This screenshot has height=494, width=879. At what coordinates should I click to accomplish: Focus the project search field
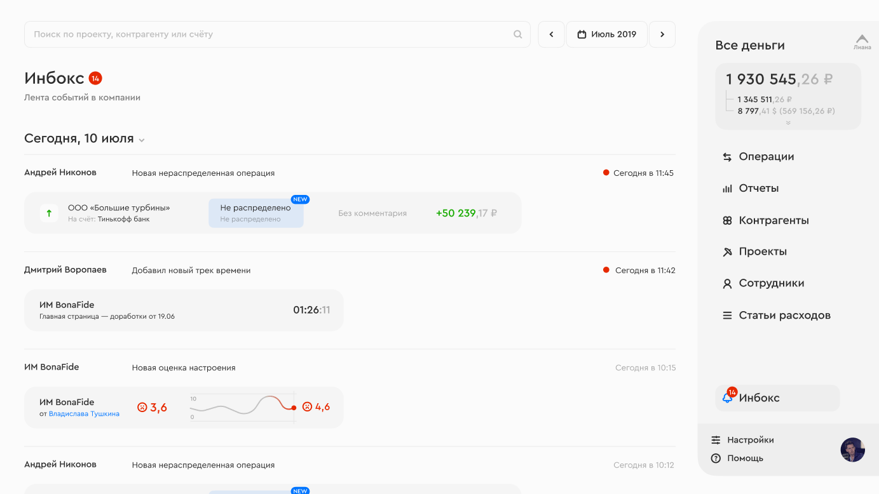[267, 34]
